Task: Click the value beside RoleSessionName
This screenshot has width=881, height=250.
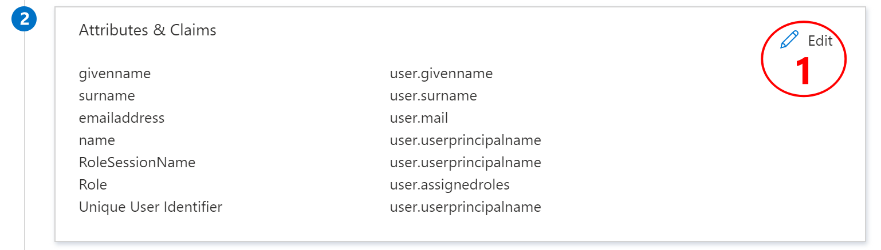Action: tap(465, 163)
